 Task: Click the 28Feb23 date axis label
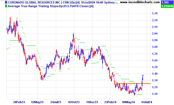tap(19, 102)
